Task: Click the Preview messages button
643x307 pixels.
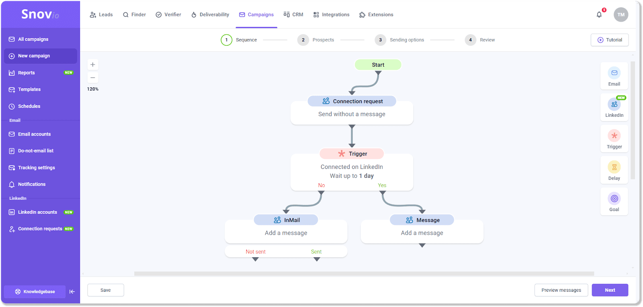Action: pos(561,290)
